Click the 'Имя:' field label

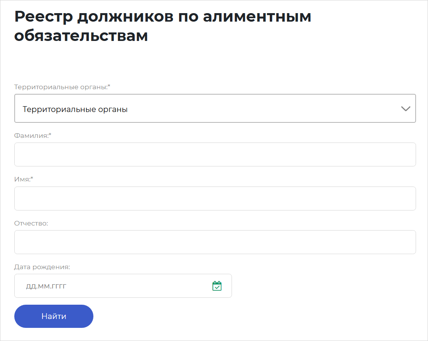[x=22, y=179]
